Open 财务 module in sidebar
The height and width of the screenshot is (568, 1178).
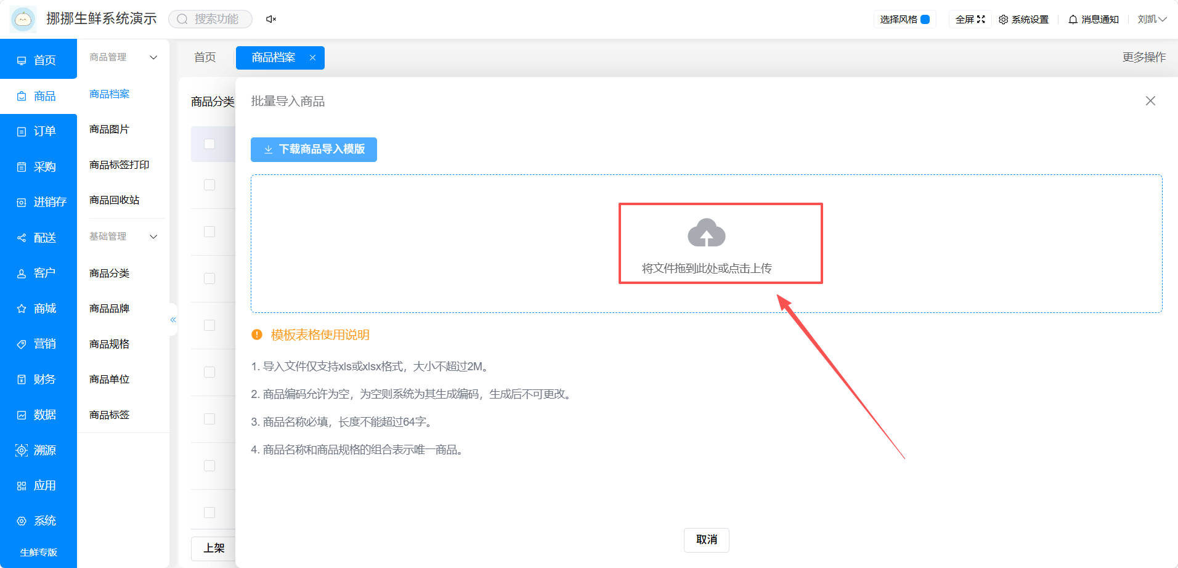pos(38,379)
